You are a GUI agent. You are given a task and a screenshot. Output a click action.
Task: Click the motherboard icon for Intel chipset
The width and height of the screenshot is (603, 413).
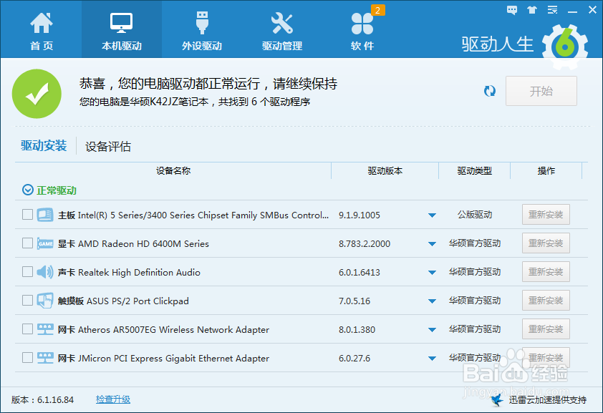(x=45, y=215)
